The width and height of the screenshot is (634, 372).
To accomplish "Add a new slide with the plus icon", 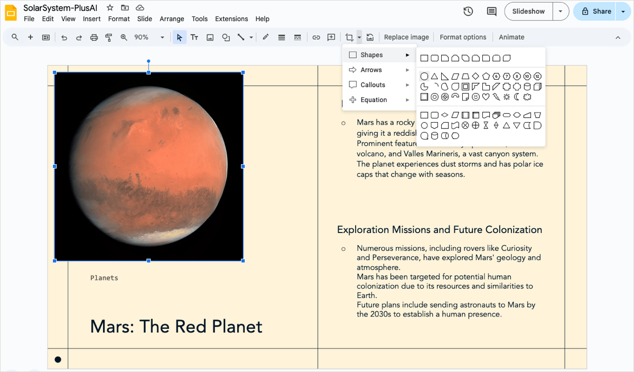I will (x=30, y=37).
